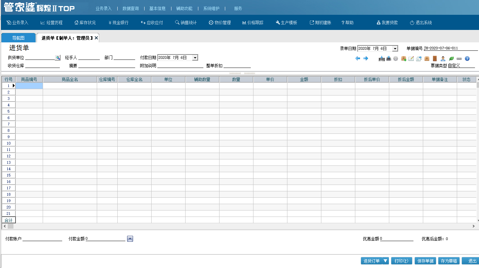Click the copy pages icon with arrow
The image size is (479, 268).
[x=419, y=59]
